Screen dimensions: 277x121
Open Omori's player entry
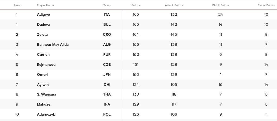(42, 75)
